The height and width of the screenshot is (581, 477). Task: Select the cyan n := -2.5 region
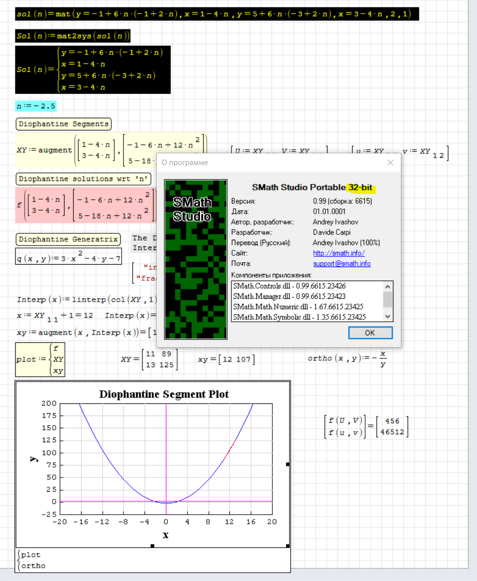pyautogui.click(x=36, y=106)
